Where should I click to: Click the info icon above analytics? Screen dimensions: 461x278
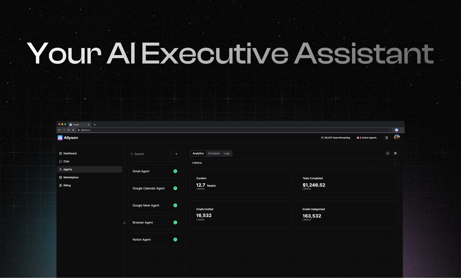[388, 153]
